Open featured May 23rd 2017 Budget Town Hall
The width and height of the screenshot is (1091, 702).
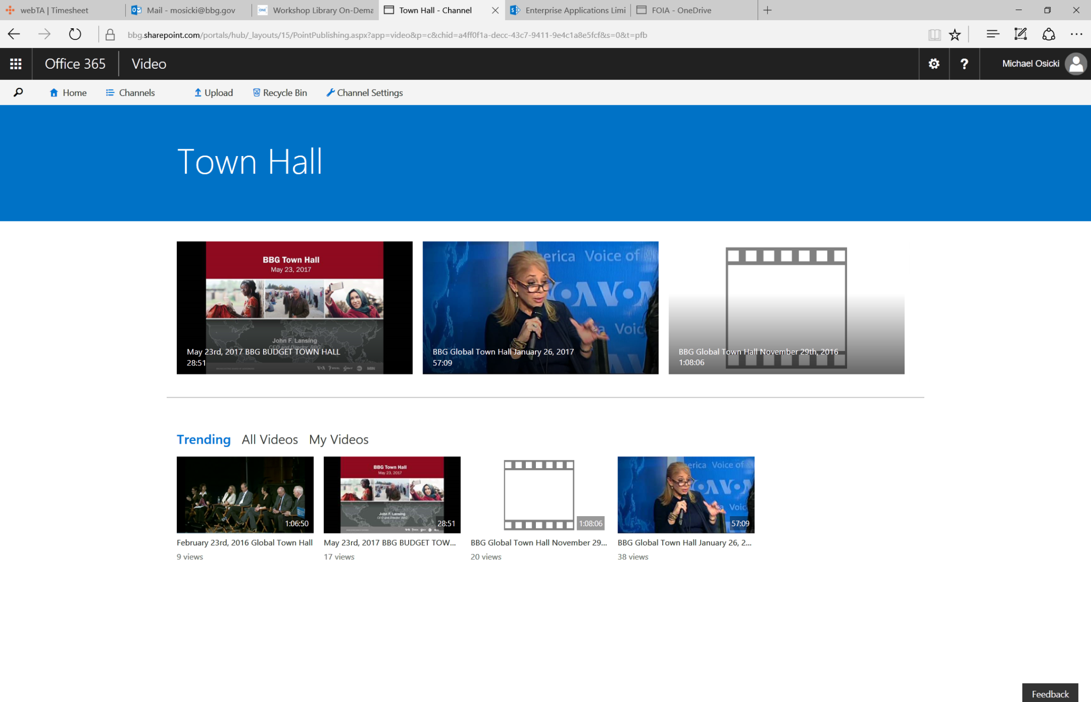tap(295, 307)
